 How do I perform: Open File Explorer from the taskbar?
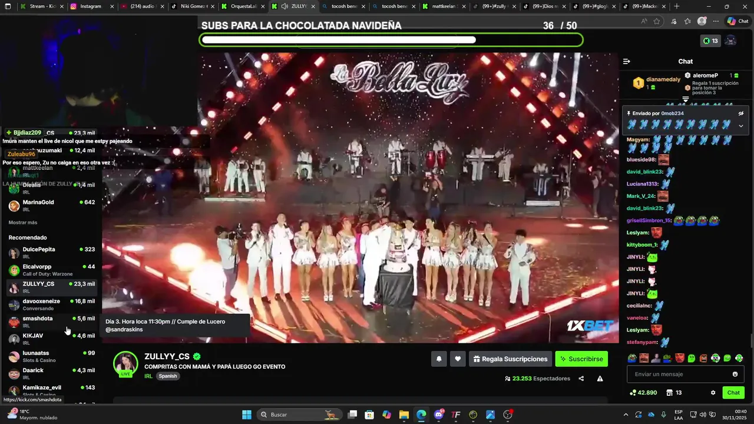(404, 415)
